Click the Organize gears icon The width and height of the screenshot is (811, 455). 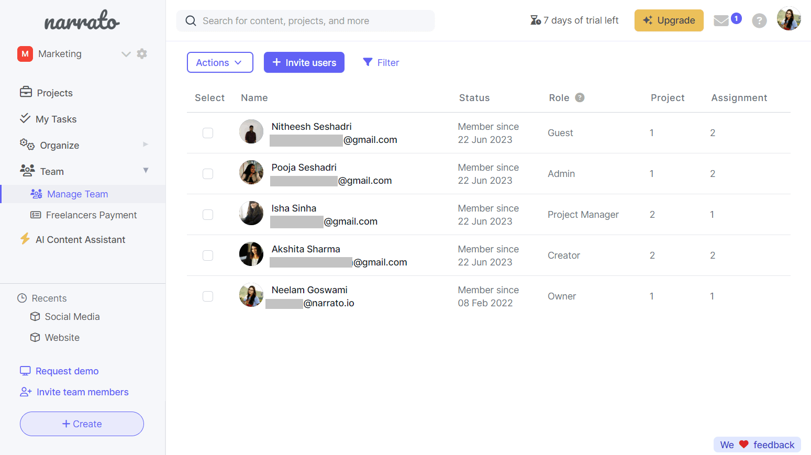[27, 144]
